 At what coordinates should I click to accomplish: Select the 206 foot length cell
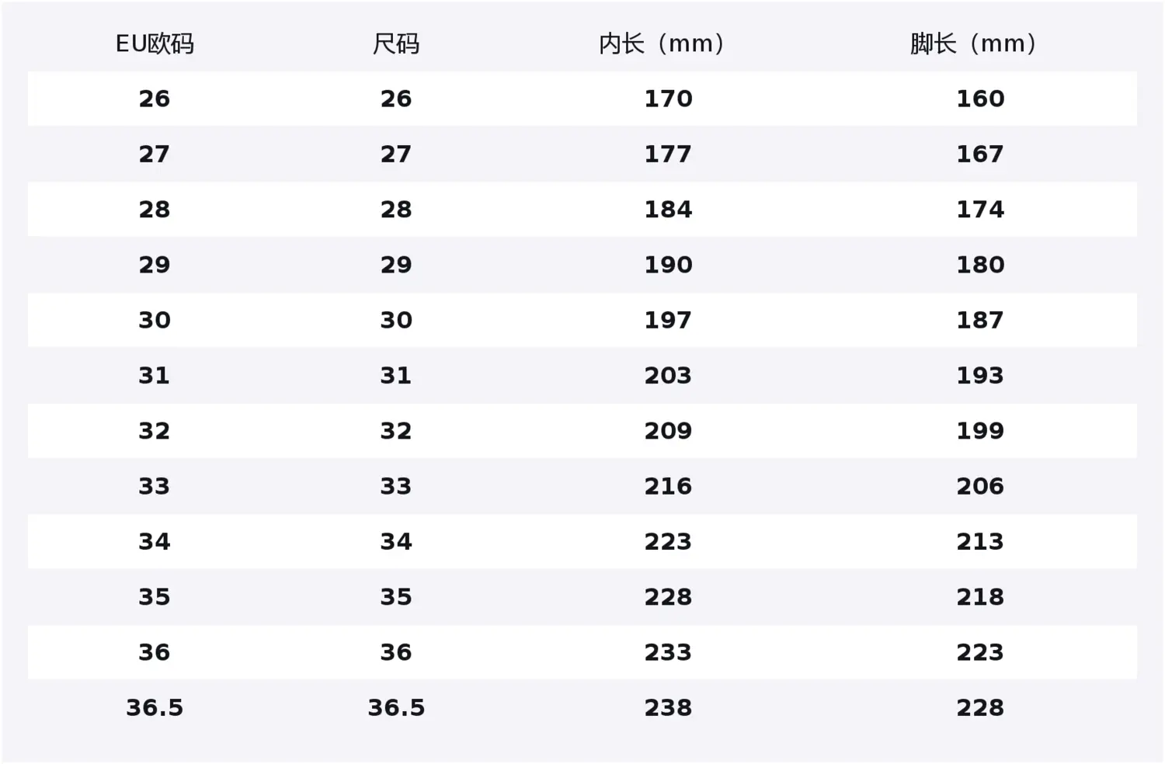(x=980, y=486)
